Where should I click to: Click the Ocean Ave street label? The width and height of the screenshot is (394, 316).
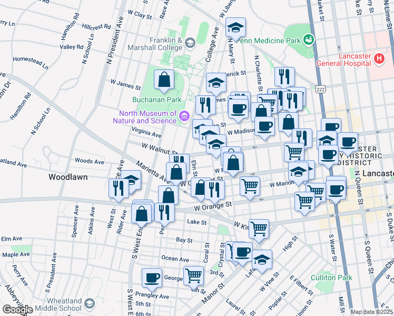175,259
